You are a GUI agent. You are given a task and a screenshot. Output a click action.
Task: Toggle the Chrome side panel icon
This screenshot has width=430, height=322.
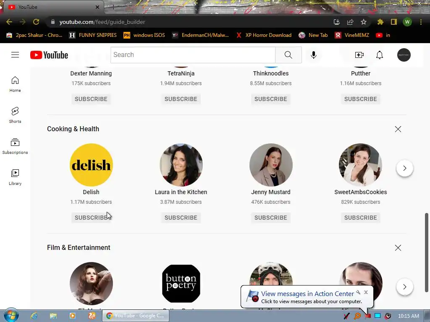point(394,22)
